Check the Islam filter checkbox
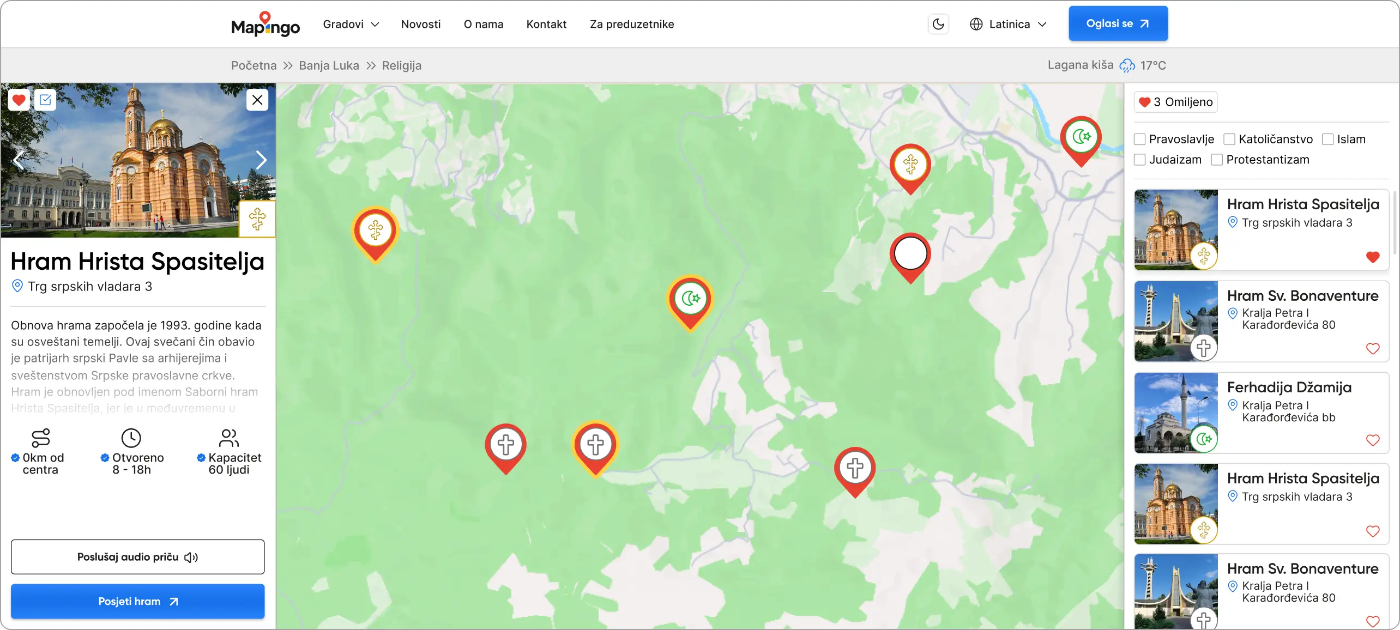 (x=1327, y=140)
